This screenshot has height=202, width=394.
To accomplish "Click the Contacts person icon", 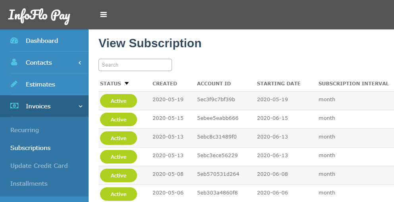I will click(14, 62).
